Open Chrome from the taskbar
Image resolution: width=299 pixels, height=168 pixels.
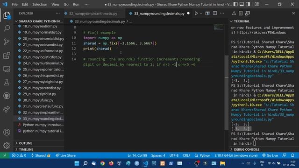coord(102,163)
